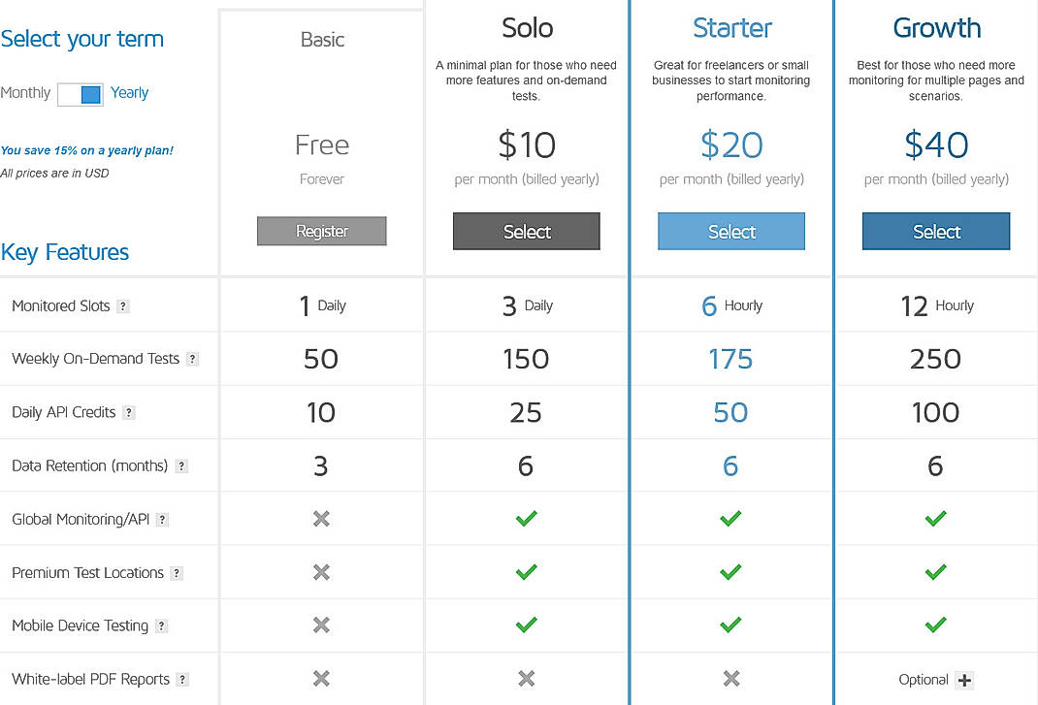Screen dimensions: 1038x705
Task: Switch billing term to Monthly
Action: 68,93
